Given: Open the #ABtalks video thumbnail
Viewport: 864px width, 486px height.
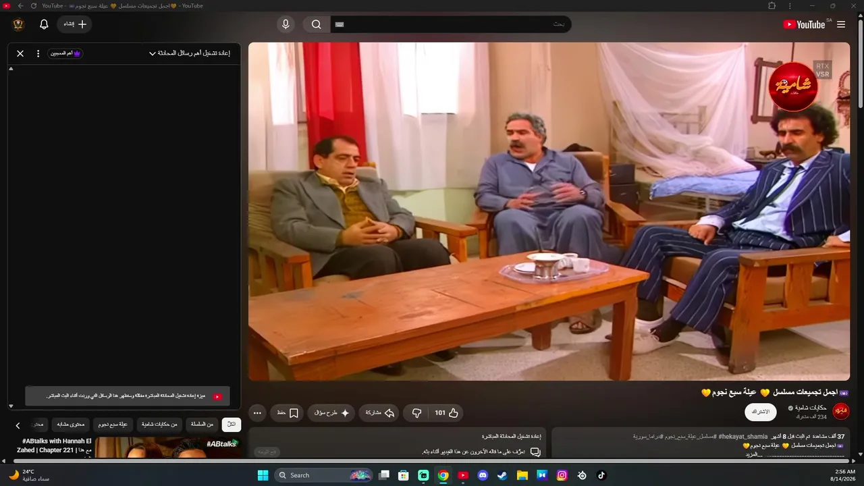Looking at the screenshot, I should click(167, 448).
